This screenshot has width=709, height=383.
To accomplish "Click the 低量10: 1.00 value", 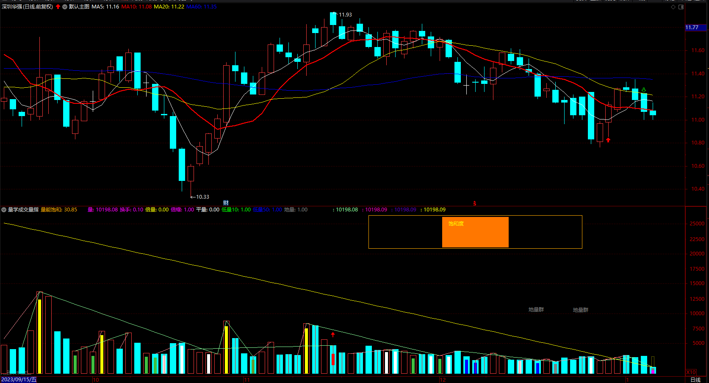I will [x=236, y=210].
